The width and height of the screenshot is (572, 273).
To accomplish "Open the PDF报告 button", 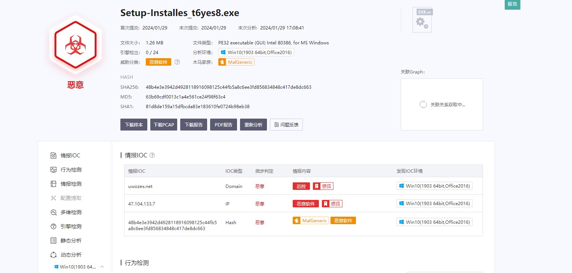I will pos(224,125).
